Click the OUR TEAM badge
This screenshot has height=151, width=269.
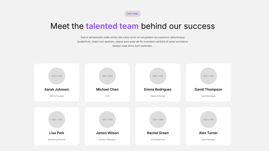pos(133,14)
